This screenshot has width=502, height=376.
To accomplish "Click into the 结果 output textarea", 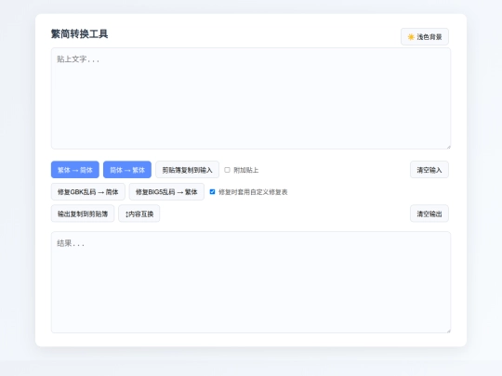I will 251,282.
